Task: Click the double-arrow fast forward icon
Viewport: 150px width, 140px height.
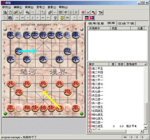Action: 43,18
